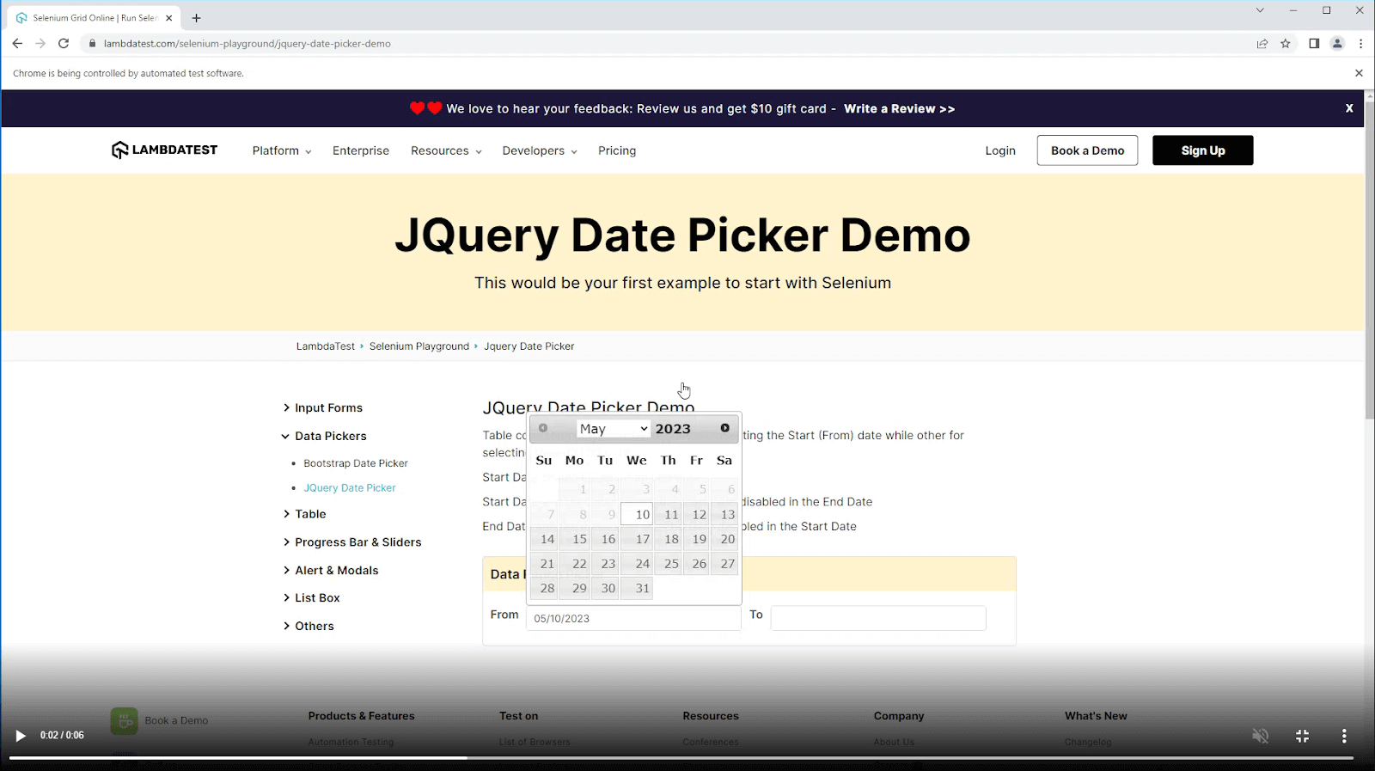
Task: Choose date 28 in calendar
Action: coord(544,589)
